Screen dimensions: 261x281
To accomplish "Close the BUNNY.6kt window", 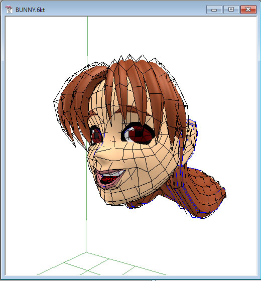I will 248,10.
